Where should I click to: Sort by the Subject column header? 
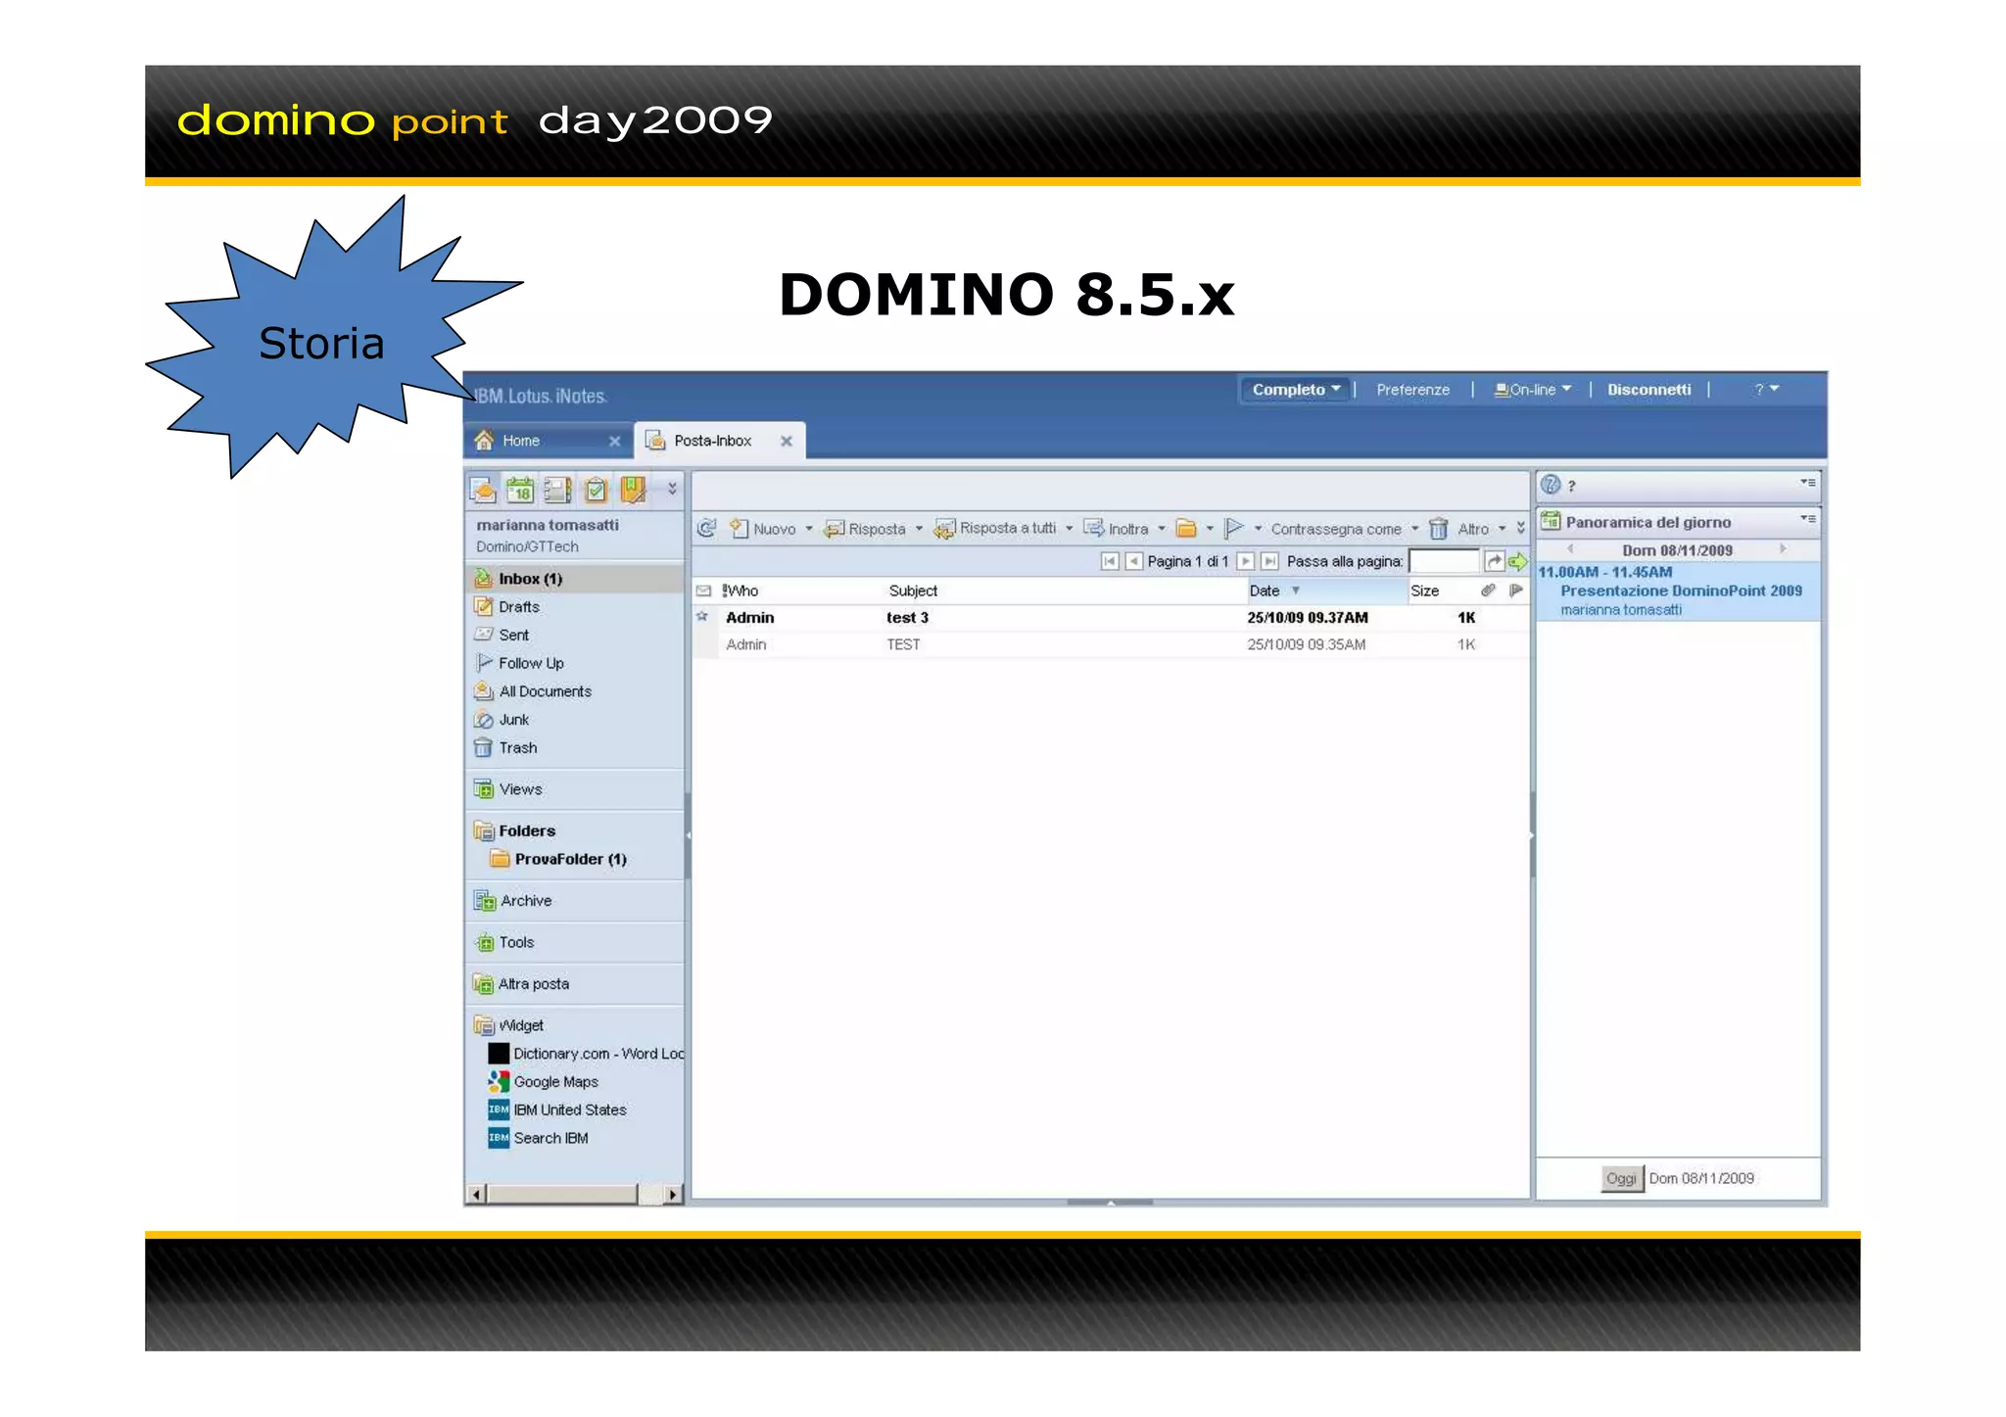(913, 590)
